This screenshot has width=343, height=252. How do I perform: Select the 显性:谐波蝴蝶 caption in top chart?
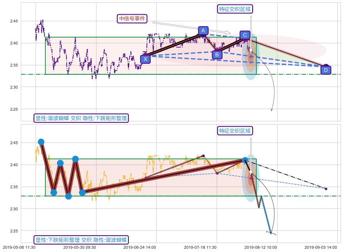81,118
